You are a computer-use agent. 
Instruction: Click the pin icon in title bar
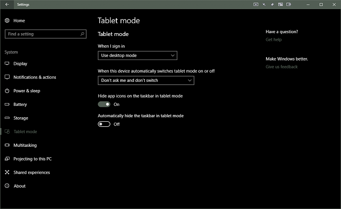272,5
